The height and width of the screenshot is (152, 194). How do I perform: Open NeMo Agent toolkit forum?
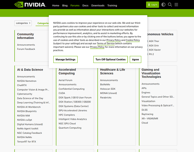[28, 129]
